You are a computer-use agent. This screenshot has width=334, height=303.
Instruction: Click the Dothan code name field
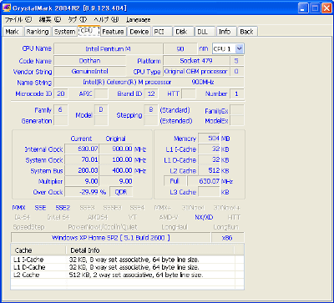(90, 61)
